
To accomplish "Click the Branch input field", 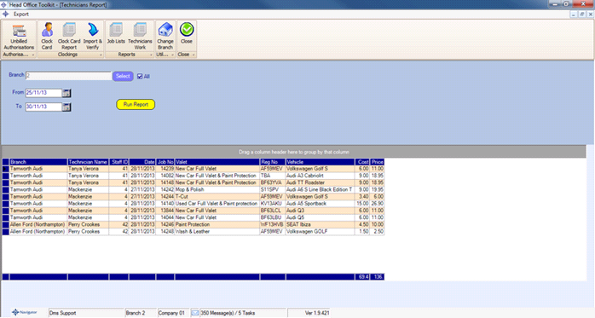I will [68, 76].
